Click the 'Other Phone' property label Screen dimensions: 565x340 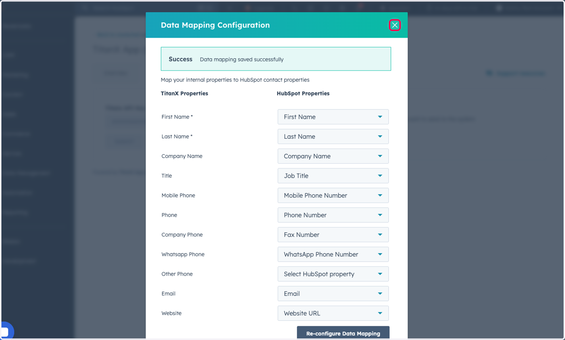tap(177, 274)
